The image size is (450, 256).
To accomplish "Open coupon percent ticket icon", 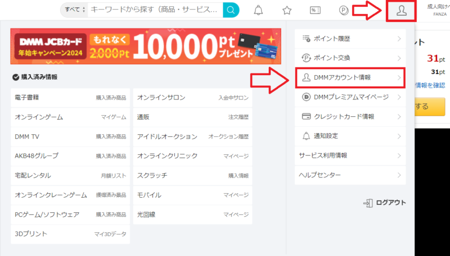I will pos(315,11).
